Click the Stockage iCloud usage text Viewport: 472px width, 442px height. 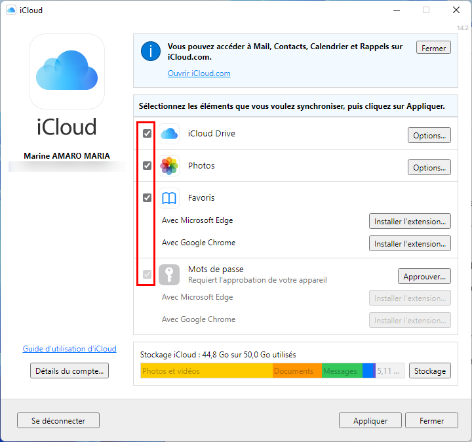(218, 355)
